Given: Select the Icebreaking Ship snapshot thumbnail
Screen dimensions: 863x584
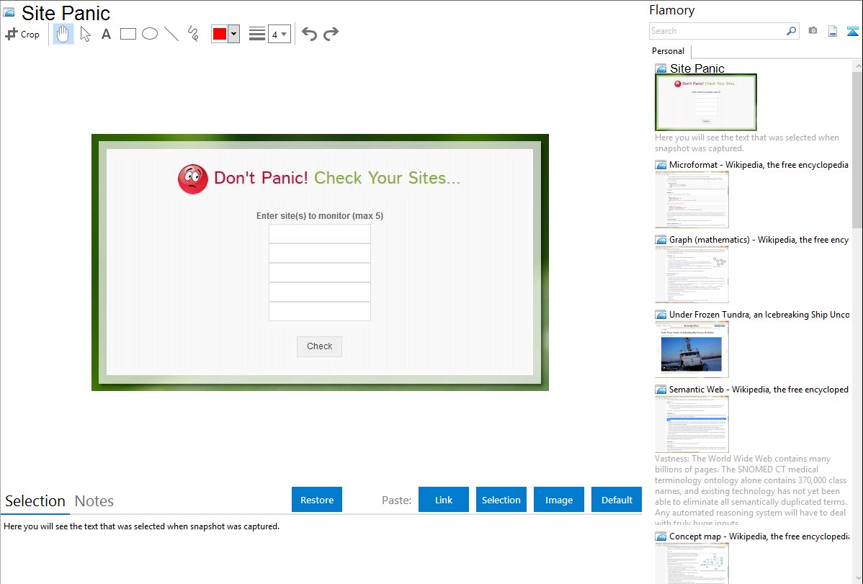Looking at the screenshot, I should click(x=692, y=349).
